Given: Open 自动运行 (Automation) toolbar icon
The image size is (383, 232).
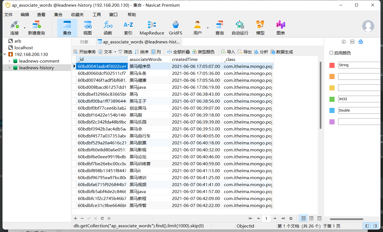Looking at the screenshot, I should [x=240, y=28].
